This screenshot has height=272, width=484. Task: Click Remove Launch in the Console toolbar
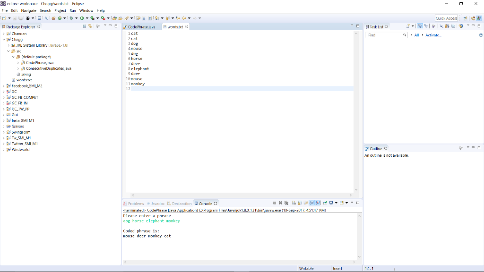(x=281, y=203)
